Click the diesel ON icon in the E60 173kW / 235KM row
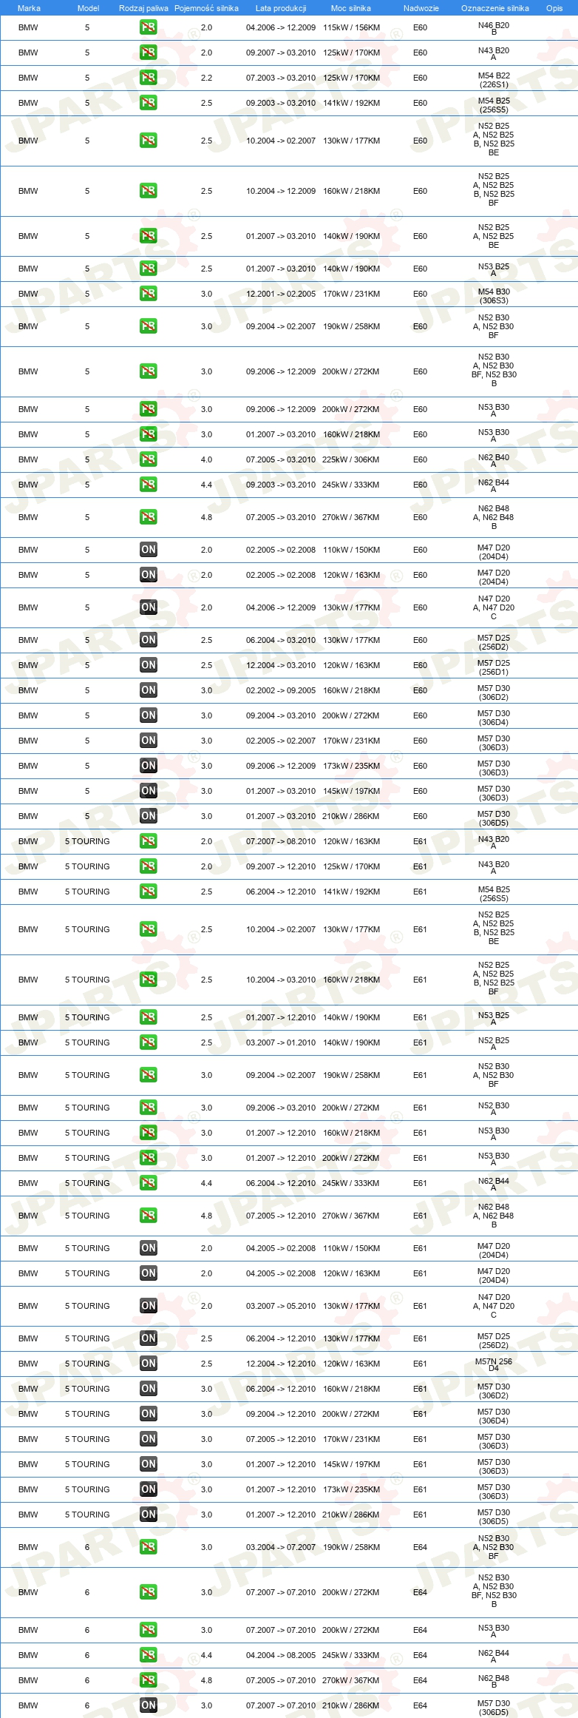578x1718 pixels. [x=148, y=766]
